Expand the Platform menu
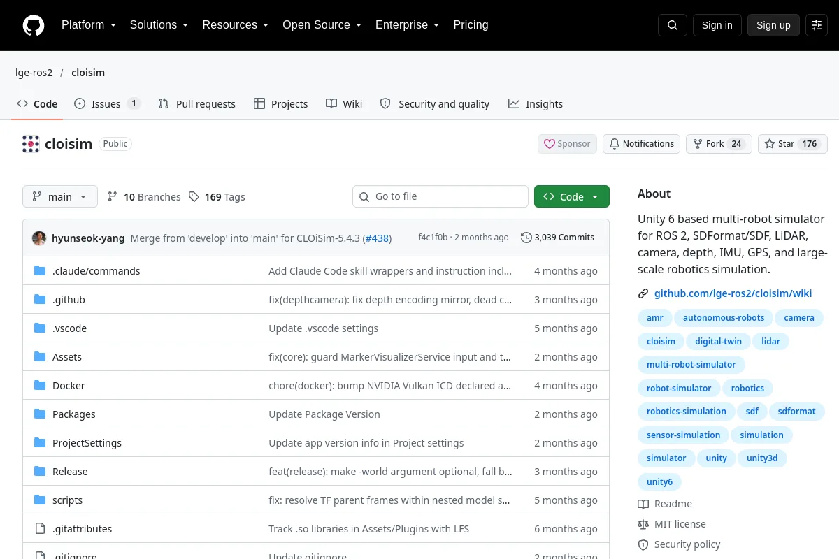Screen dimensions: 839x559 (x=88, y=25)
